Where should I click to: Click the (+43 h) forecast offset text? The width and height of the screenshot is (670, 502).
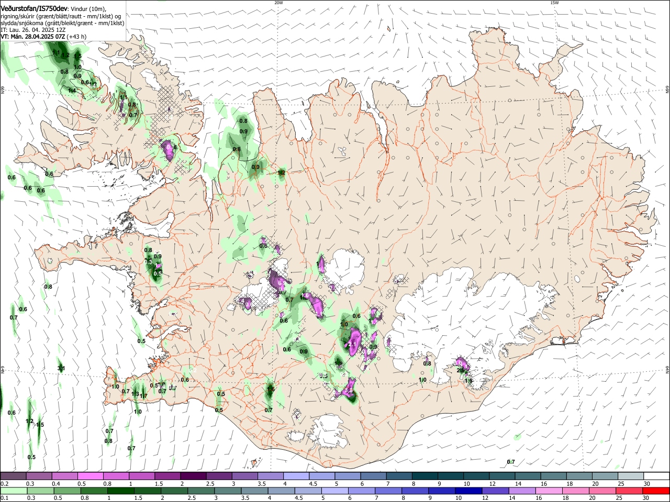pos(77,37)
